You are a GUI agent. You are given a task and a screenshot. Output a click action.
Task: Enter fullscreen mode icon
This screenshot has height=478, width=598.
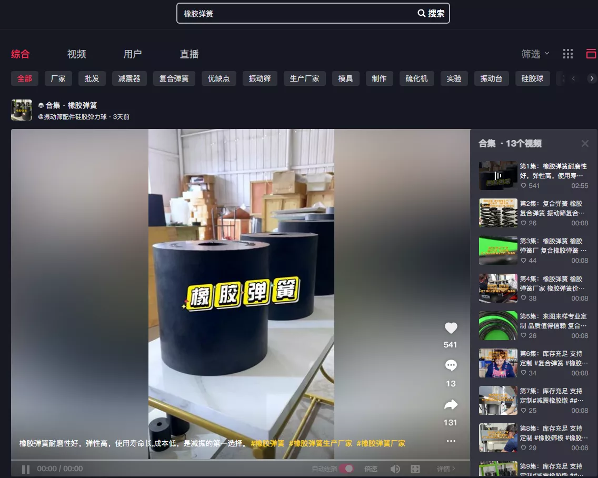[x=415, y=469]
